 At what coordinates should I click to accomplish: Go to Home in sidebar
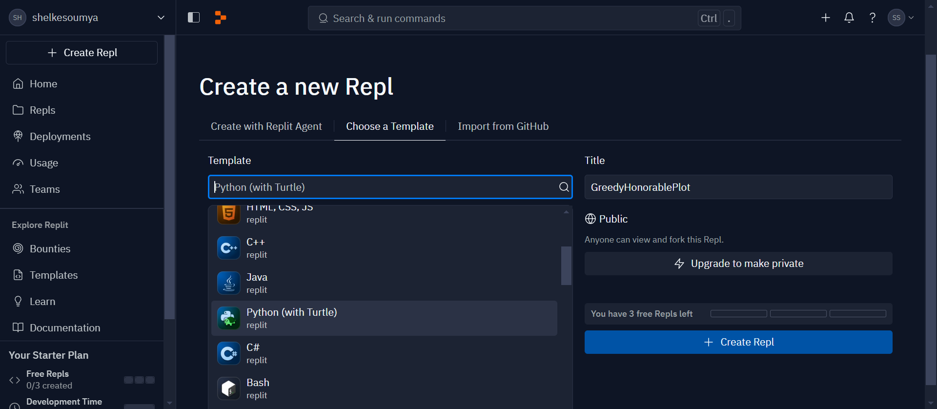[x=82, y=84]
